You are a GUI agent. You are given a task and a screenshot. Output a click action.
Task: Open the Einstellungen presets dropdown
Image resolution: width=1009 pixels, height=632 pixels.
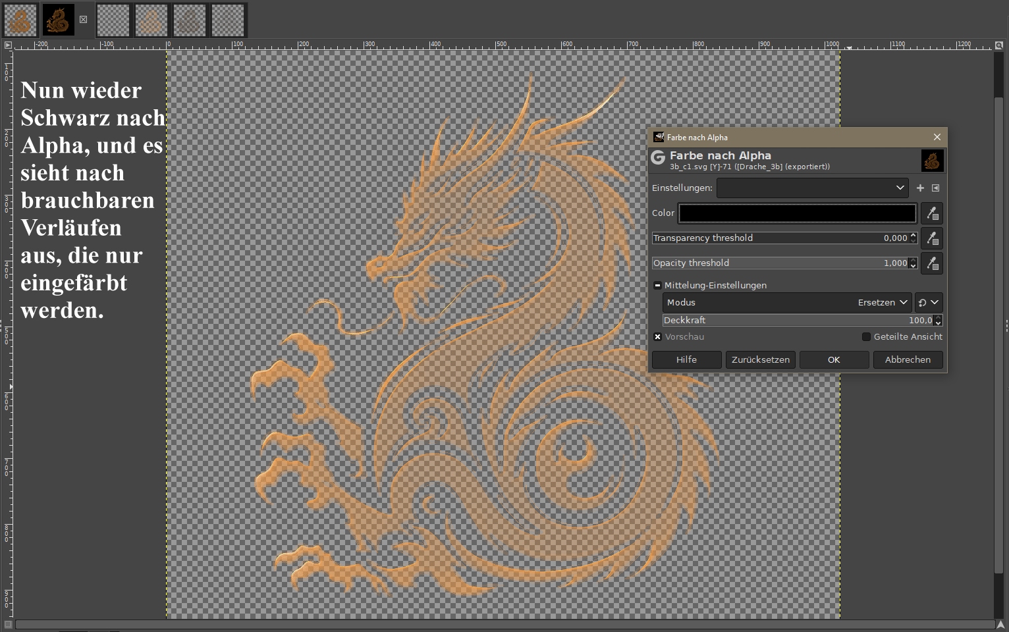tap(813, 188)
